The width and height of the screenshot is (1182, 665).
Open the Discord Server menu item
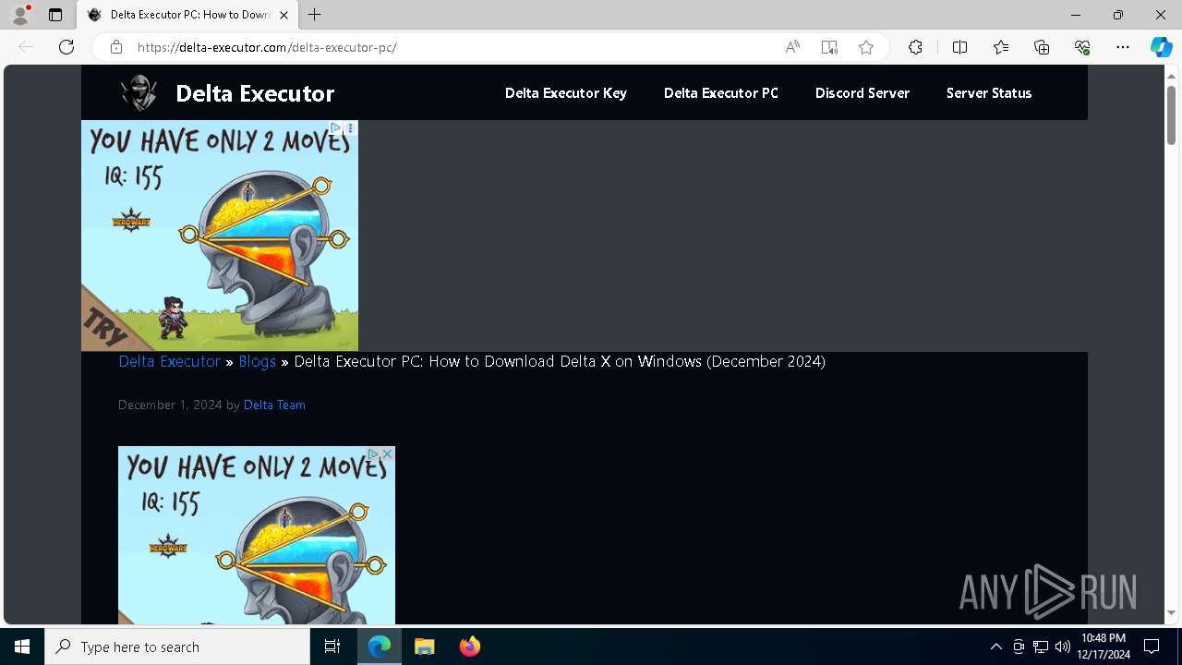(862, 93)
